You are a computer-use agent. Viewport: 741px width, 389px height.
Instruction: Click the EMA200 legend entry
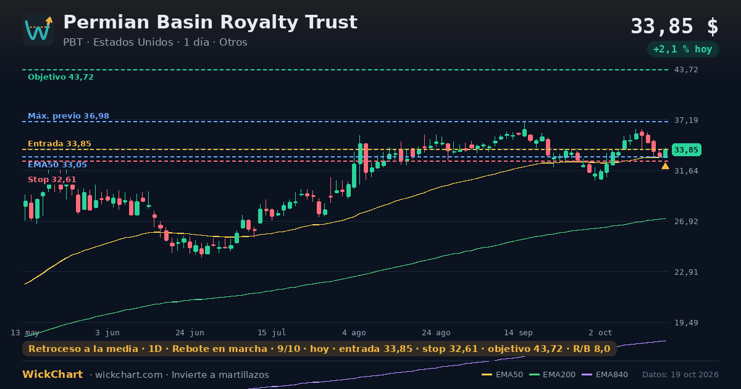pos(553,375)
